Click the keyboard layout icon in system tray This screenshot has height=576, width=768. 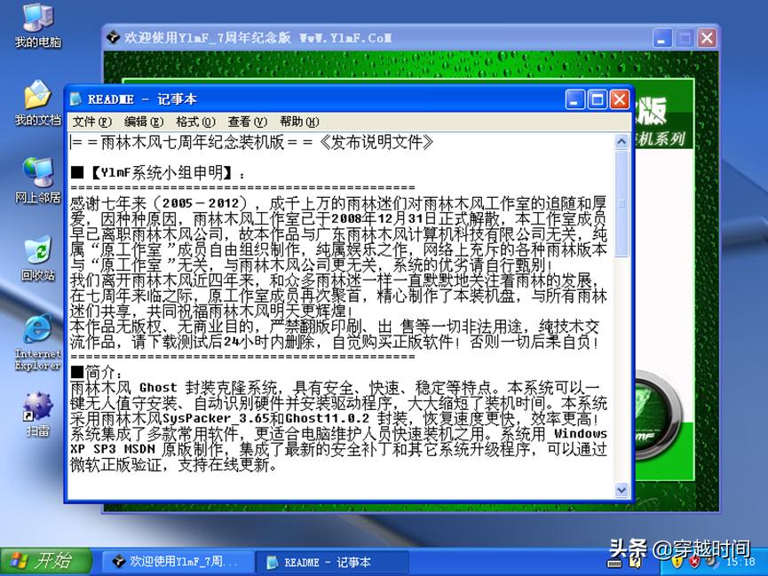(614, 562)
